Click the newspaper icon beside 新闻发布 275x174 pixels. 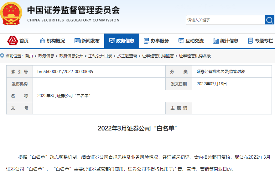pos(77,41)
